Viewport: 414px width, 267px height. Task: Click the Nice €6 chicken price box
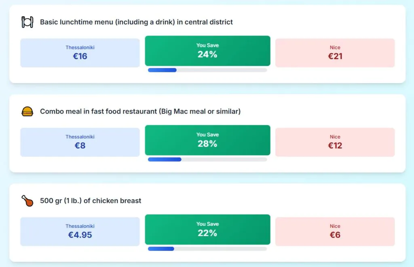point(335,231)
